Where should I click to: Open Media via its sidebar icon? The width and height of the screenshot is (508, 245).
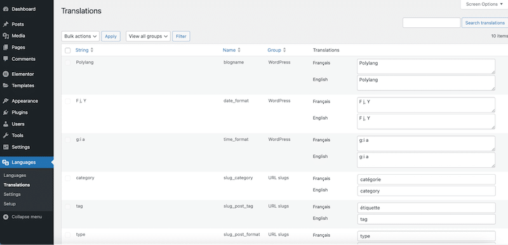[6, 36]
